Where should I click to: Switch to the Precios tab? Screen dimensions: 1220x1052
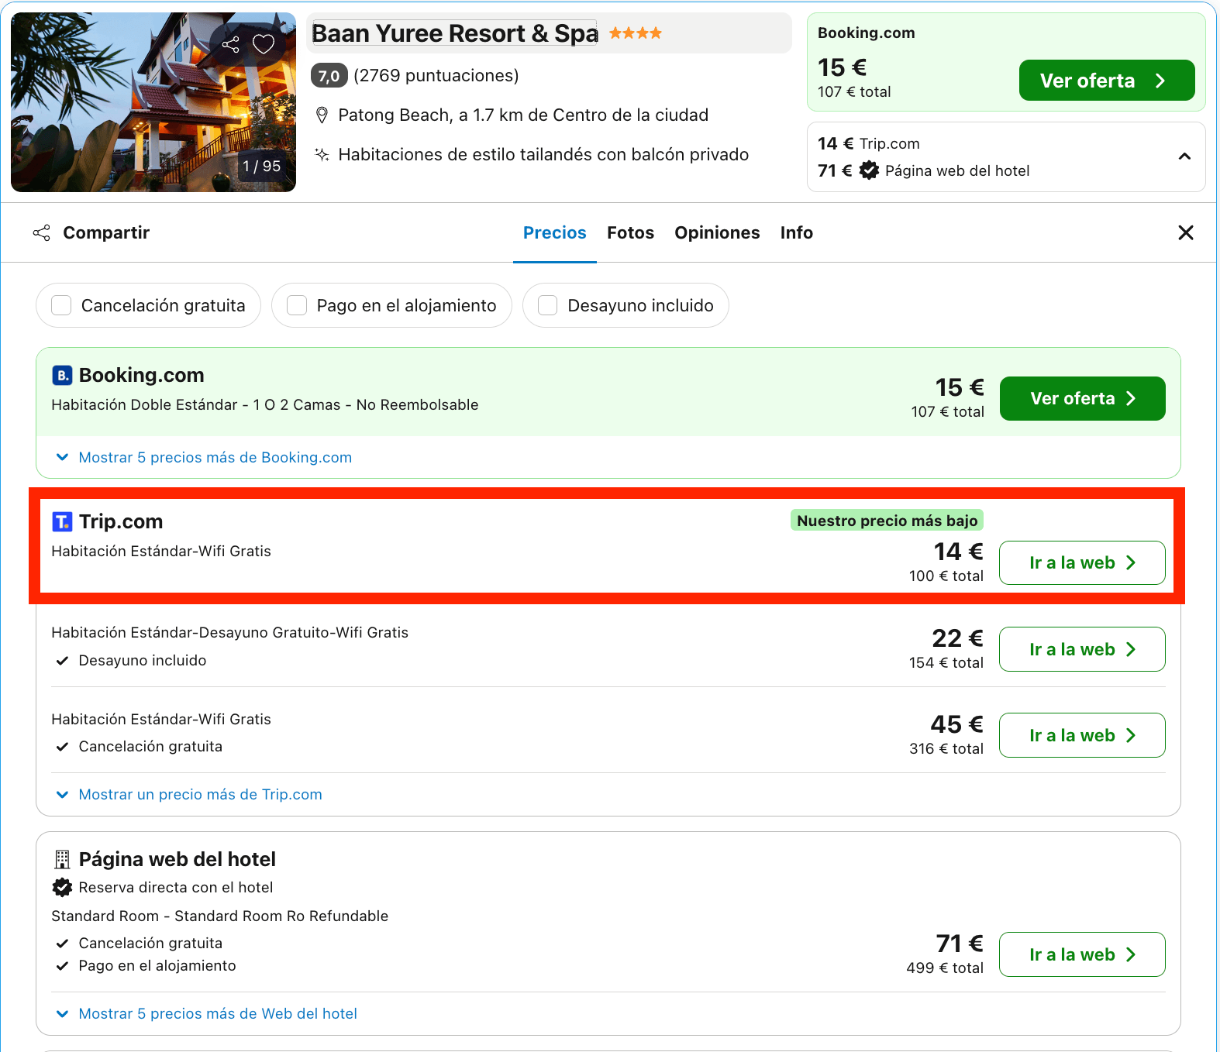coord(555,232)
